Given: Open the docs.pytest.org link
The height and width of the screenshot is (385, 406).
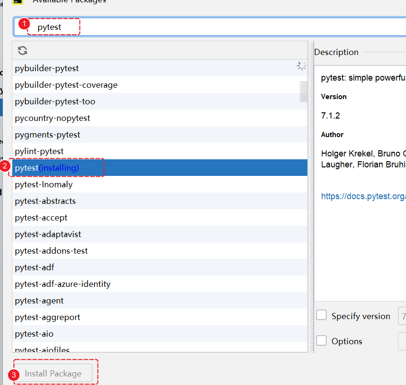Looking at the screenshot, I should click(363, 196).
